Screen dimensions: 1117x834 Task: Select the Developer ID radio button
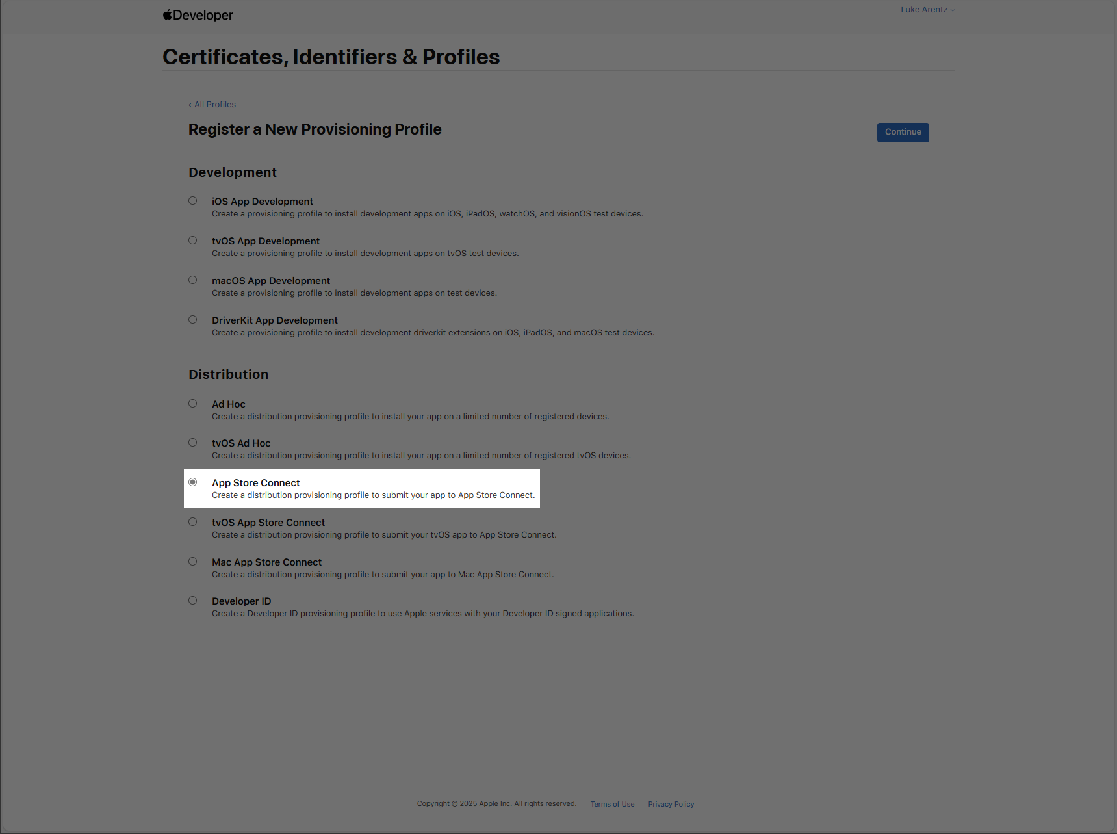(x=193, y=601)
